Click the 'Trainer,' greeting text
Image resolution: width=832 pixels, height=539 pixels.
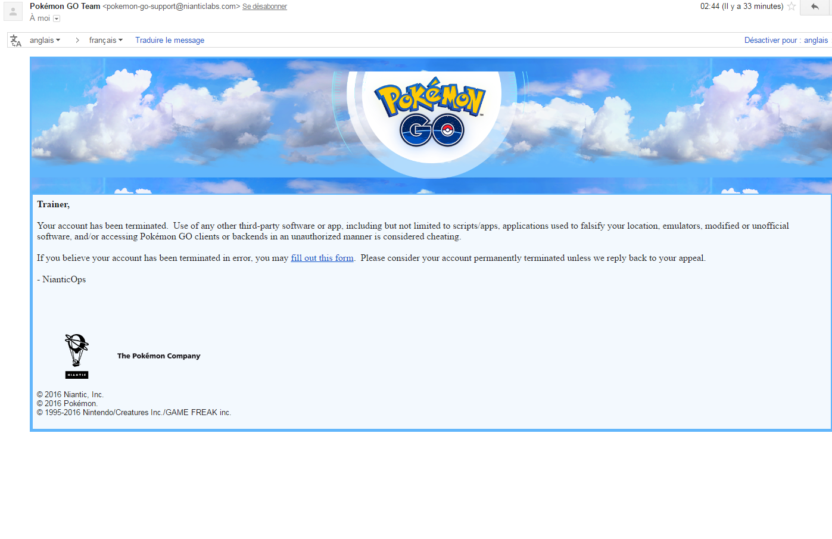coord(53,204)
